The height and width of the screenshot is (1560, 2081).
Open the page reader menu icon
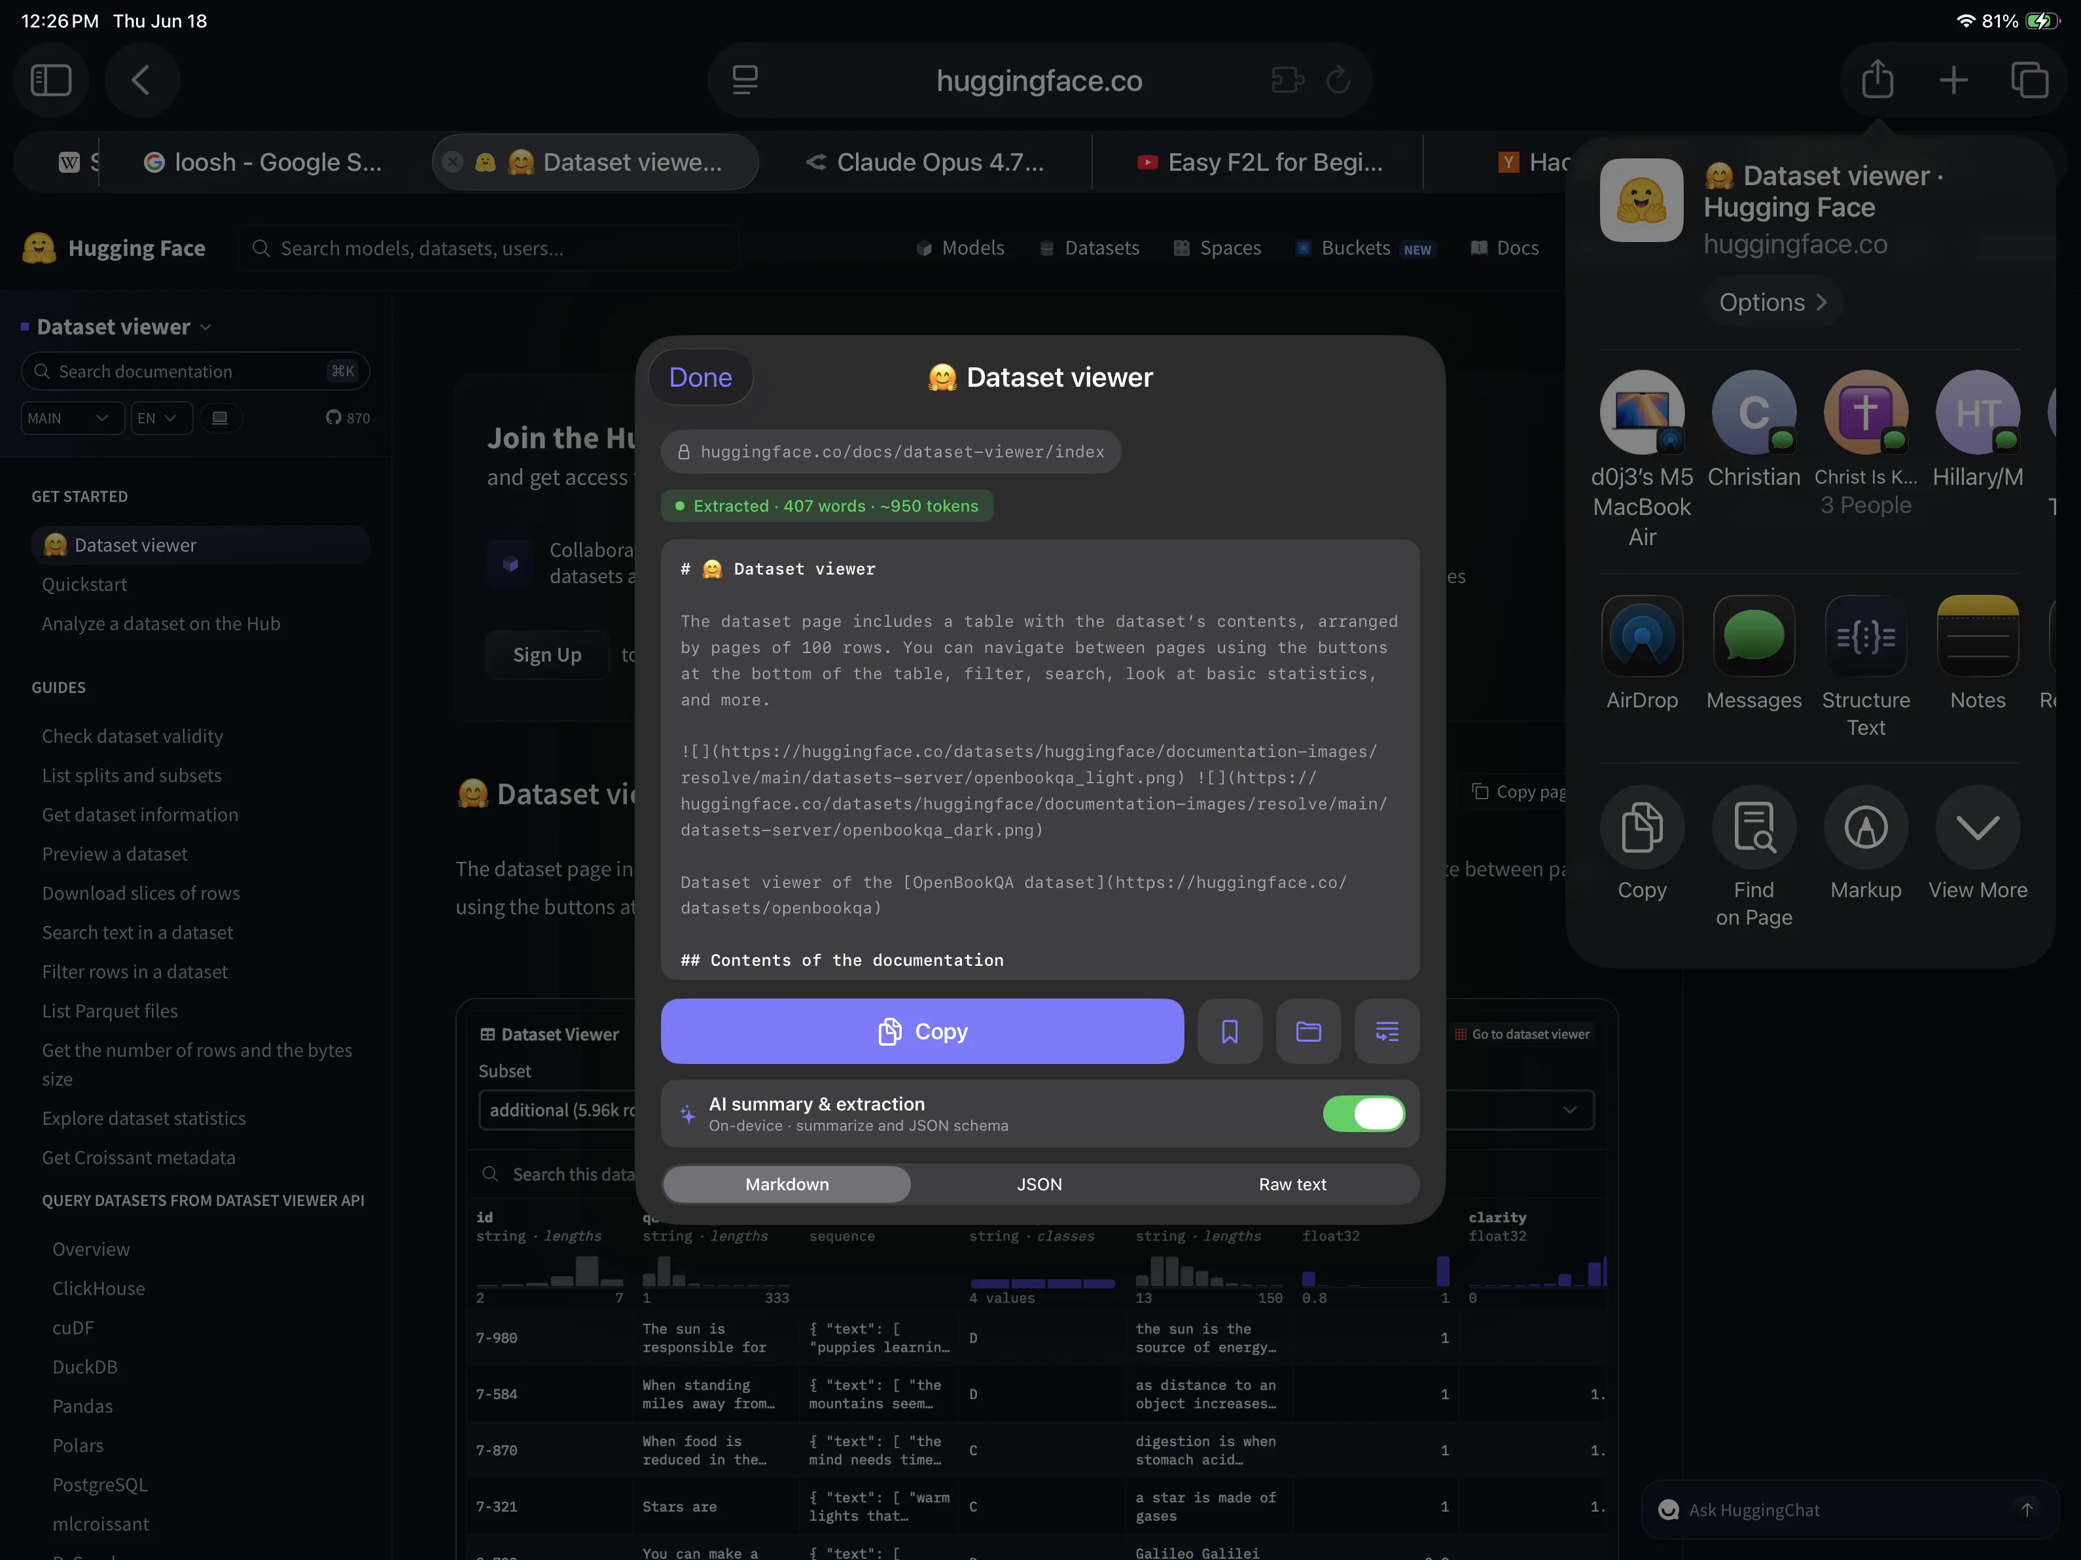pos(745,80)
